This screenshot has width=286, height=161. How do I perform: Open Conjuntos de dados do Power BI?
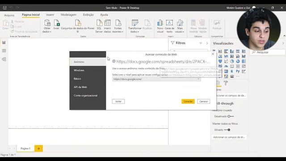(x=78, y=26)
